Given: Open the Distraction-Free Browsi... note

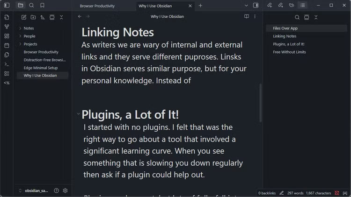Looking at the screenshot, I should [x=44, y=60].
